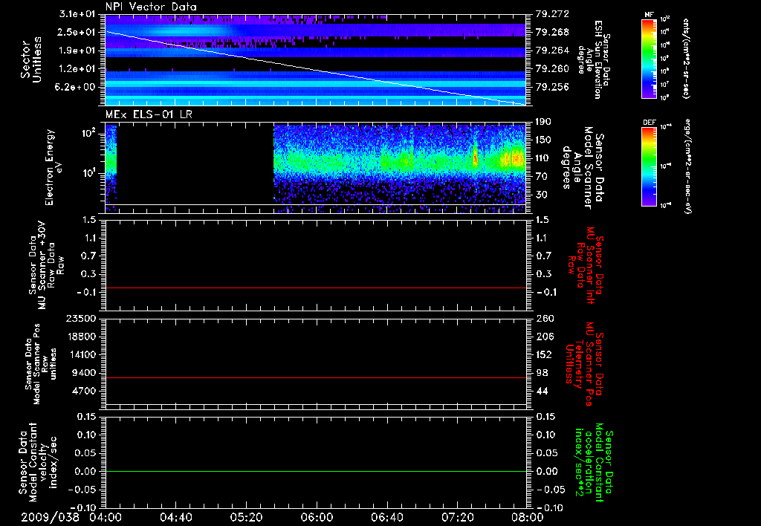Click the NF color scale bar
The width and height of the screenshot is (761, 526).
pos(650,59)
